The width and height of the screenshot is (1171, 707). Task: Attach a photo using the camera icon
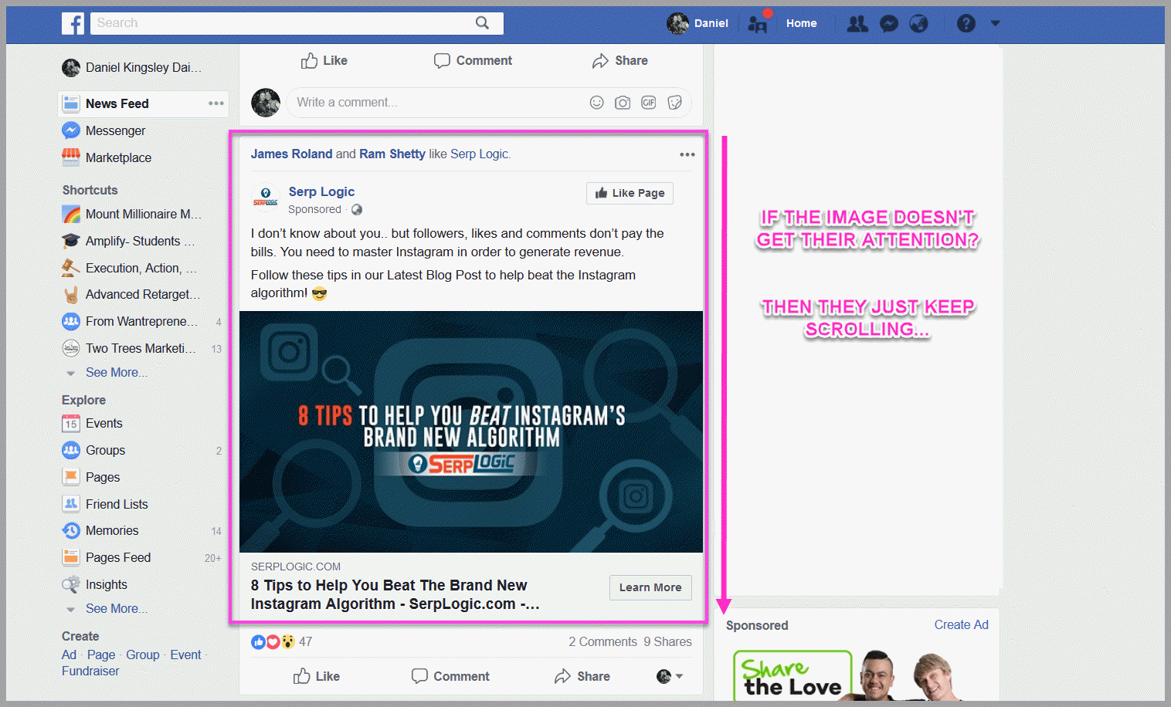click(x=623, y=103)
